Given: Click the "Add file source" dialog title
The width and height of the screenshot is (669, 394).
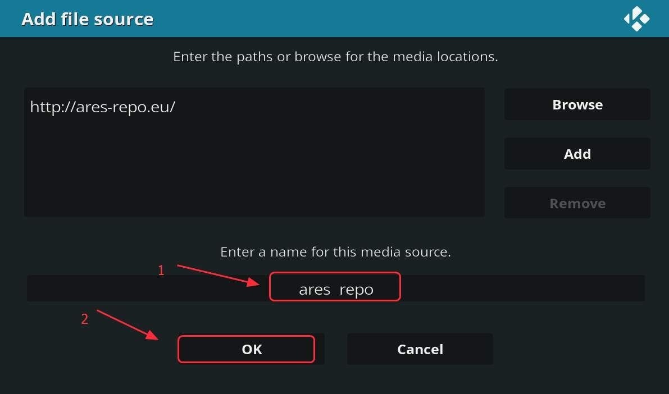Looking at the screenshot, I should [x=87, y=19].
